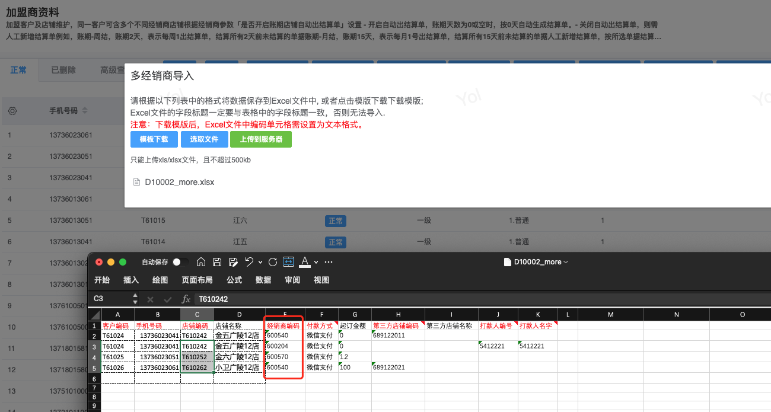
Task: Click the Redo icon in Excel
Action: (x=273, y=262)
